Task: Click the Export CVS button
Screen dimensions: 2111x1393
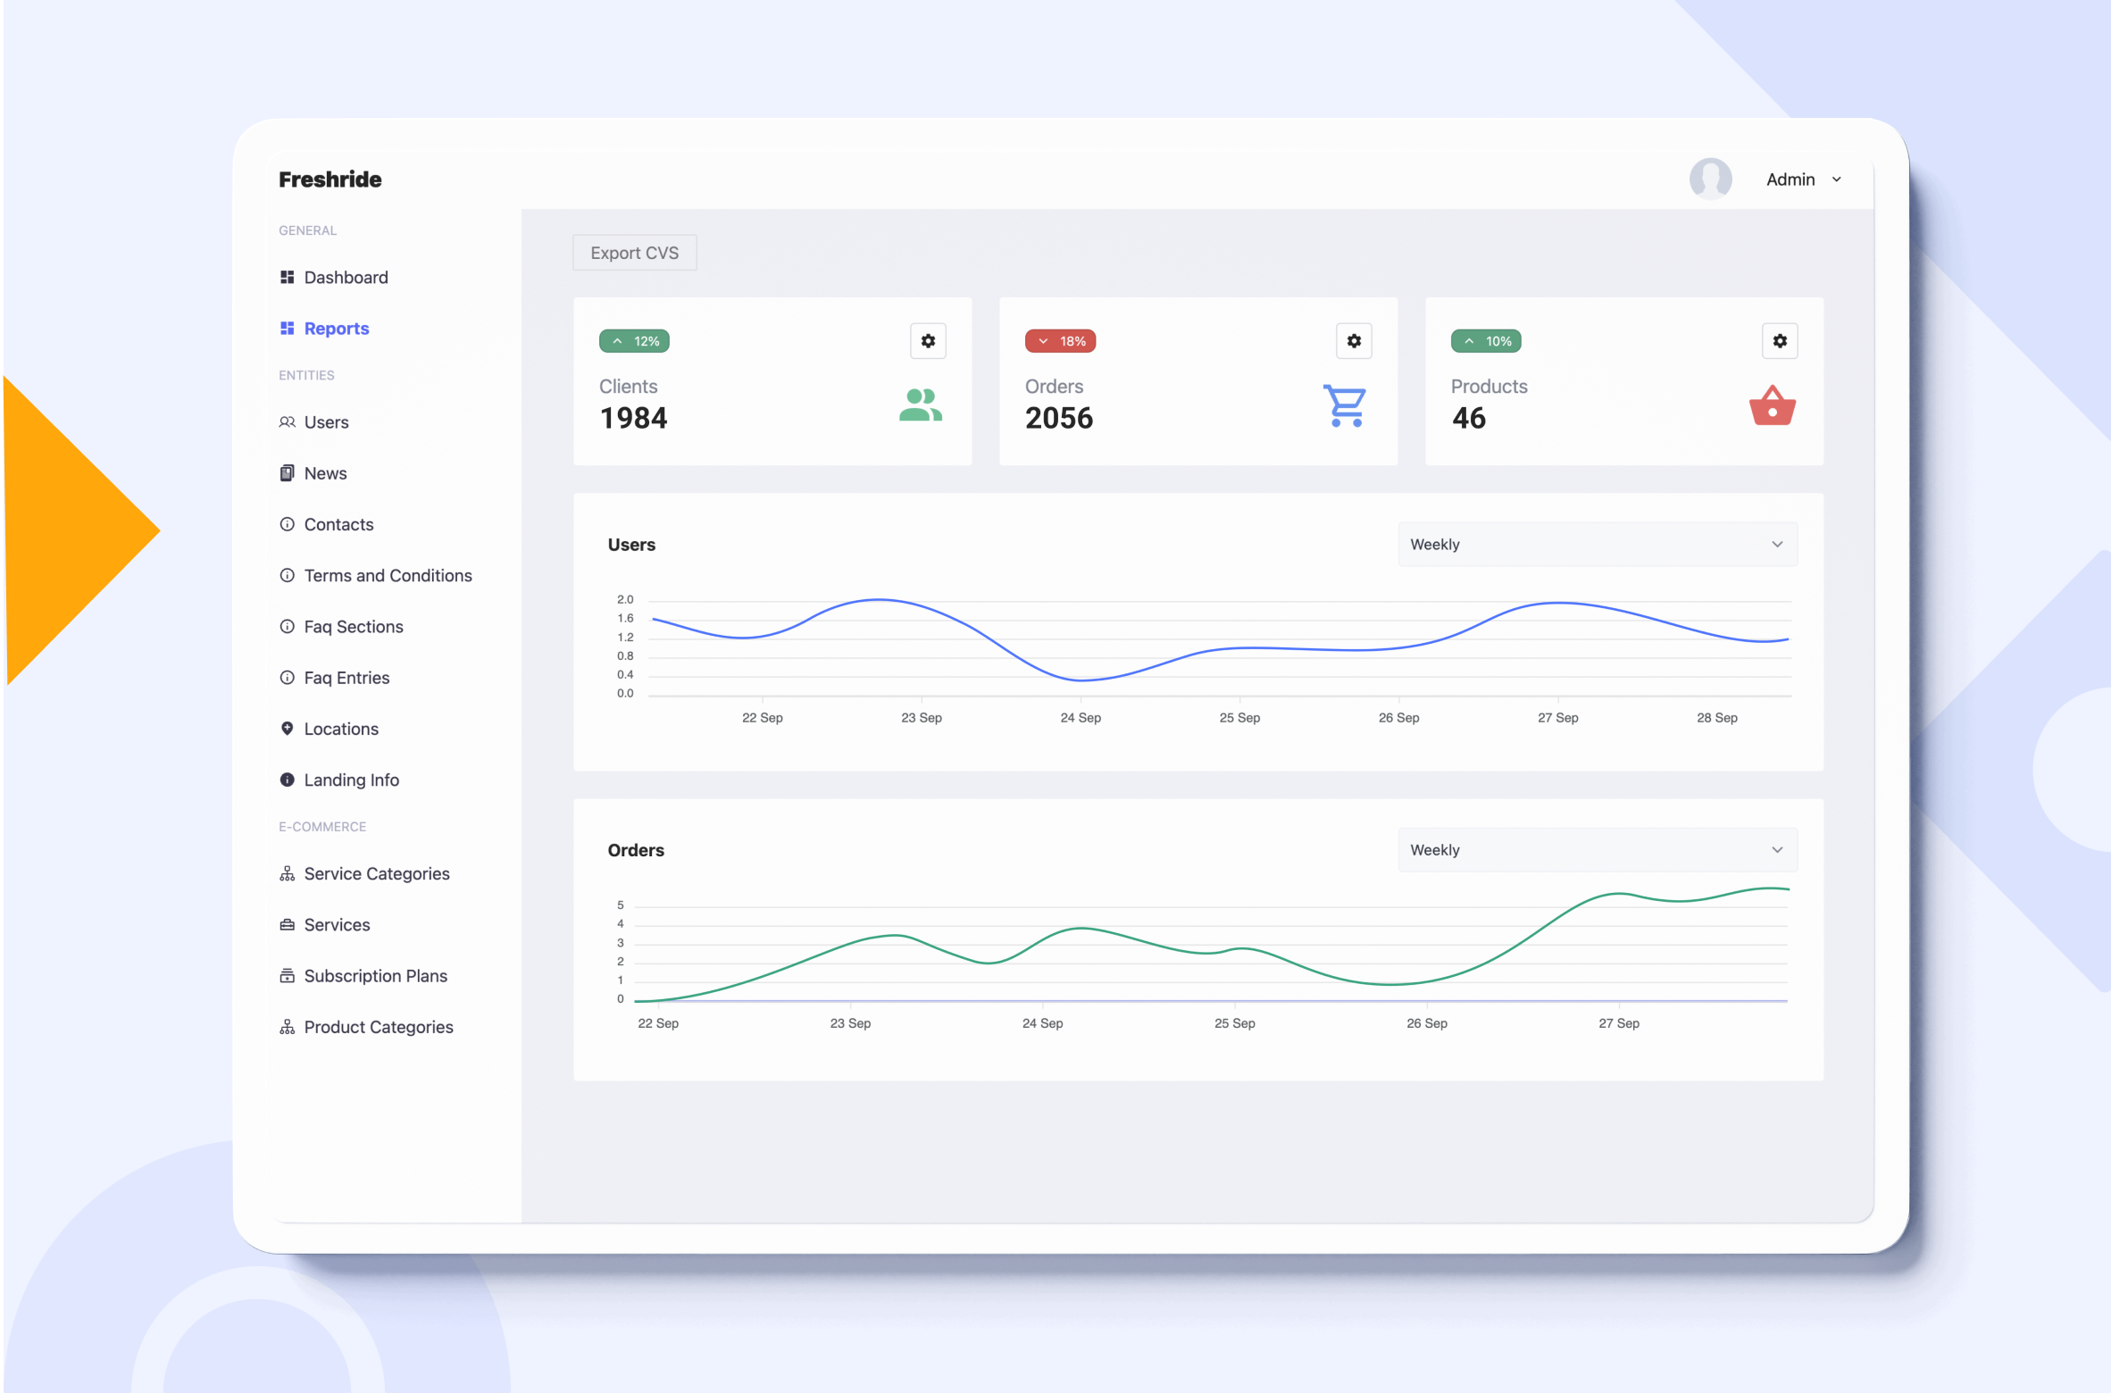Action: (x=634, y=254)
